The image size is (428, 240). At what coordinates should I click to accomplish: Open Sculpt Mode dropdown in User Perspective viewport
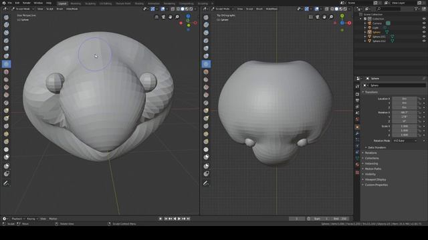click(23, 9)
